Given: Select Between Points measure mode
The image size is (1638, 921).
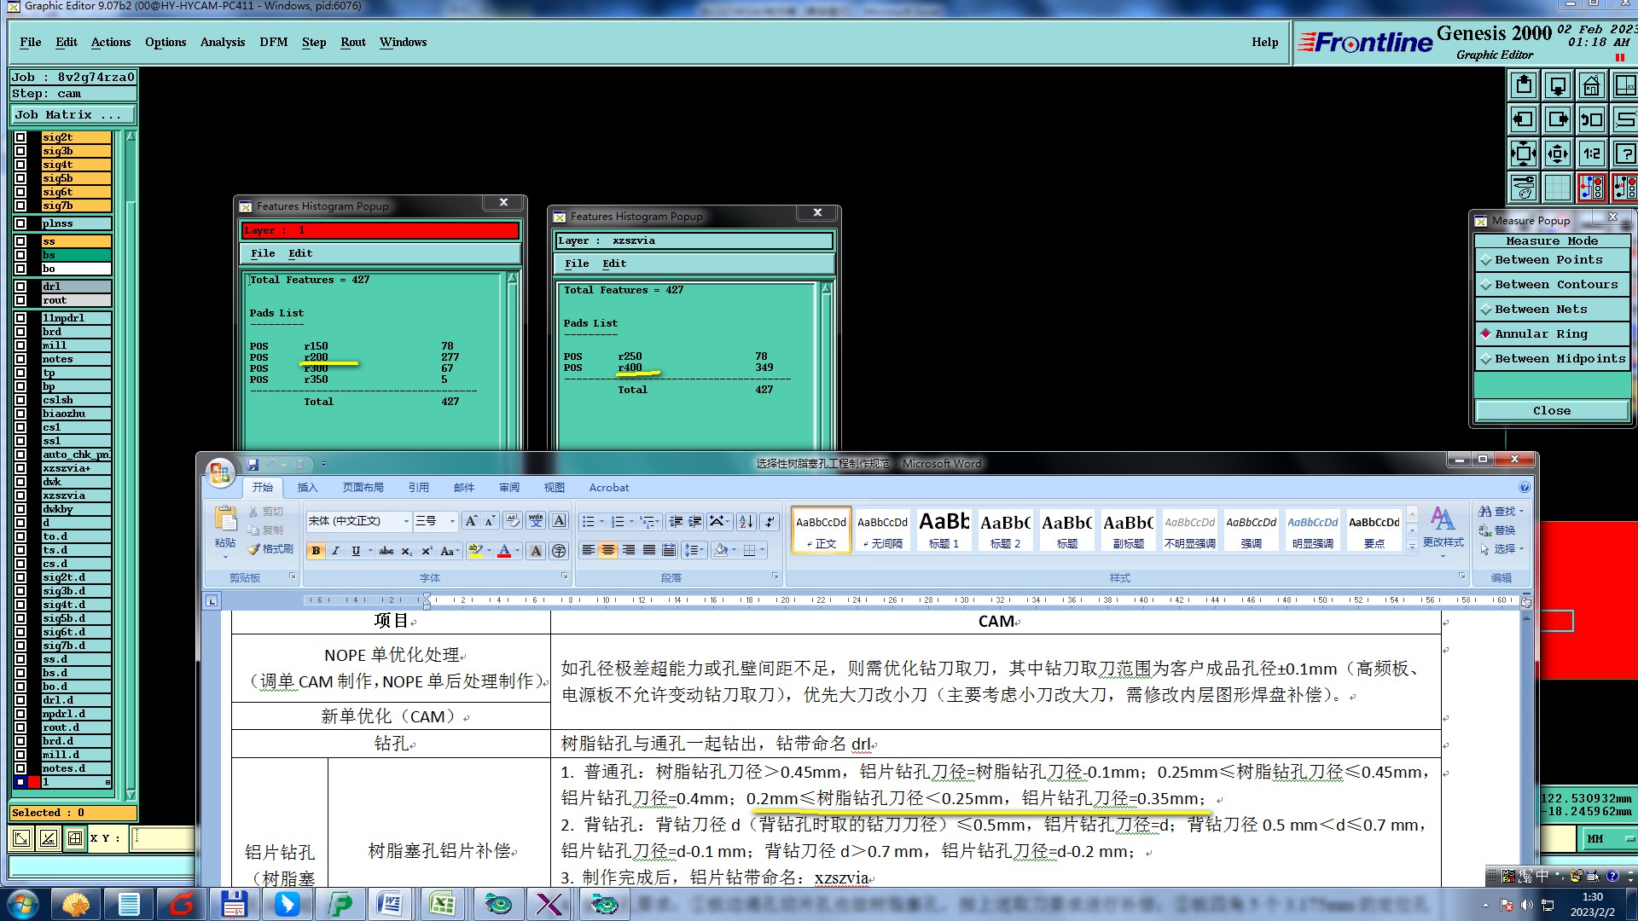Looking at the screenshot, I should coord(1548,260).
